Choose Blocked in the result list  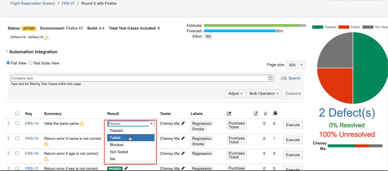point(131,145)
